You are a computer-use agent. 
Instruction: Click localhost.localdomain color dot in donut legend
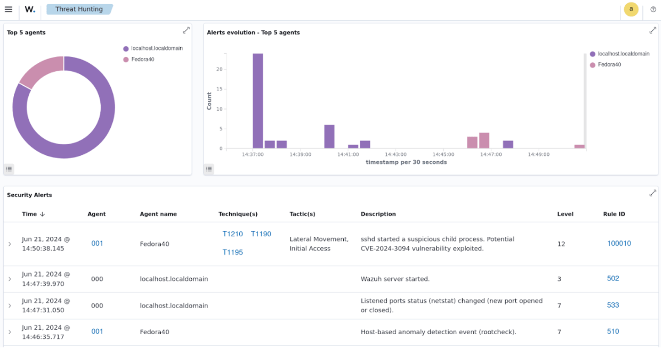pos(126,48)
